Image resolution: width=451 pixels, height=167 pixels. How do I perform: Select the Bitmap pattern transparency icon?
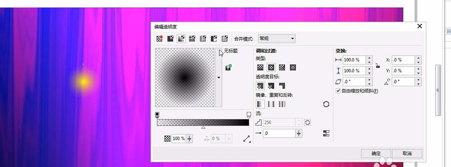click(203, 38)
